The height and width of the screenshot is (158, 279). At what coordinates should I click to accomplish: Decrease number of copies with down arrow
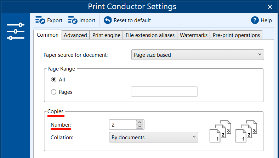(139, 127)
